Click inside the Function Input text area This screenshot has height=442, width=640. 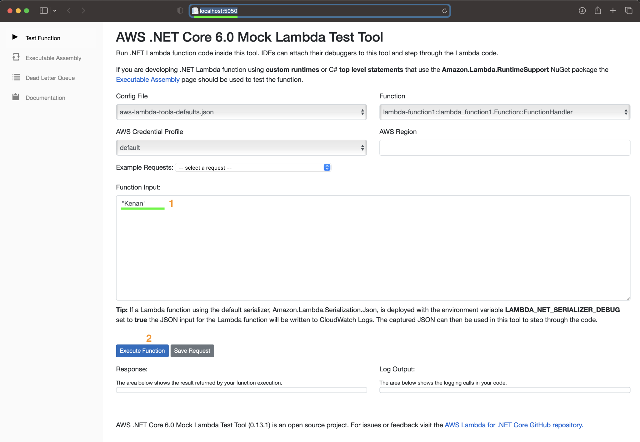coord(373,248)
